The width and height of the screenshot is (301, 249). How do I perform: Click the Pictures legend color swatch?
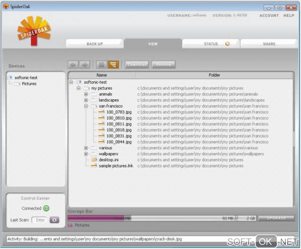point(70,225)
